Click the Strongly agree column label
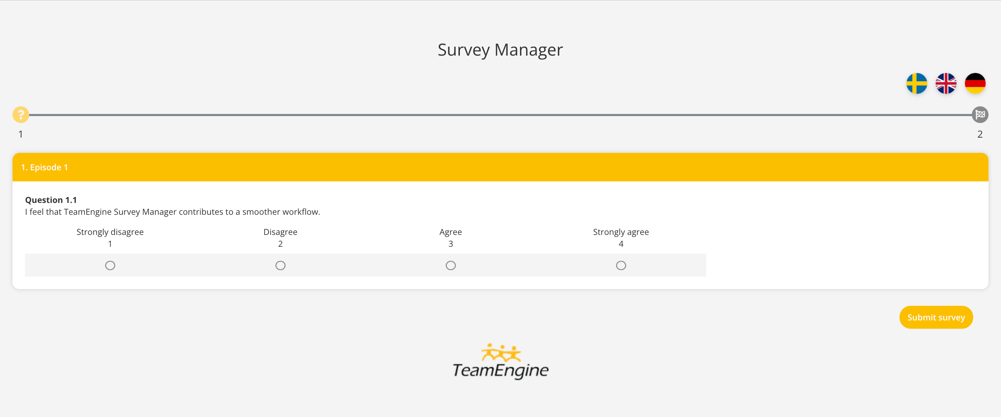The image size is (1001, 417). click(x=620, y=232)
